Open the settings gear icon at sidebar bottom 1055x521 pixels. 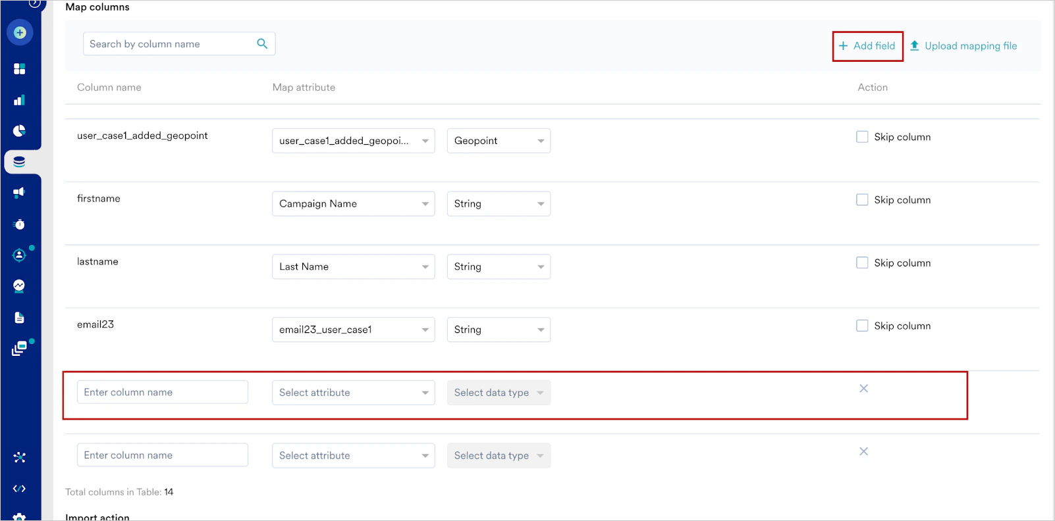point(20,517)
